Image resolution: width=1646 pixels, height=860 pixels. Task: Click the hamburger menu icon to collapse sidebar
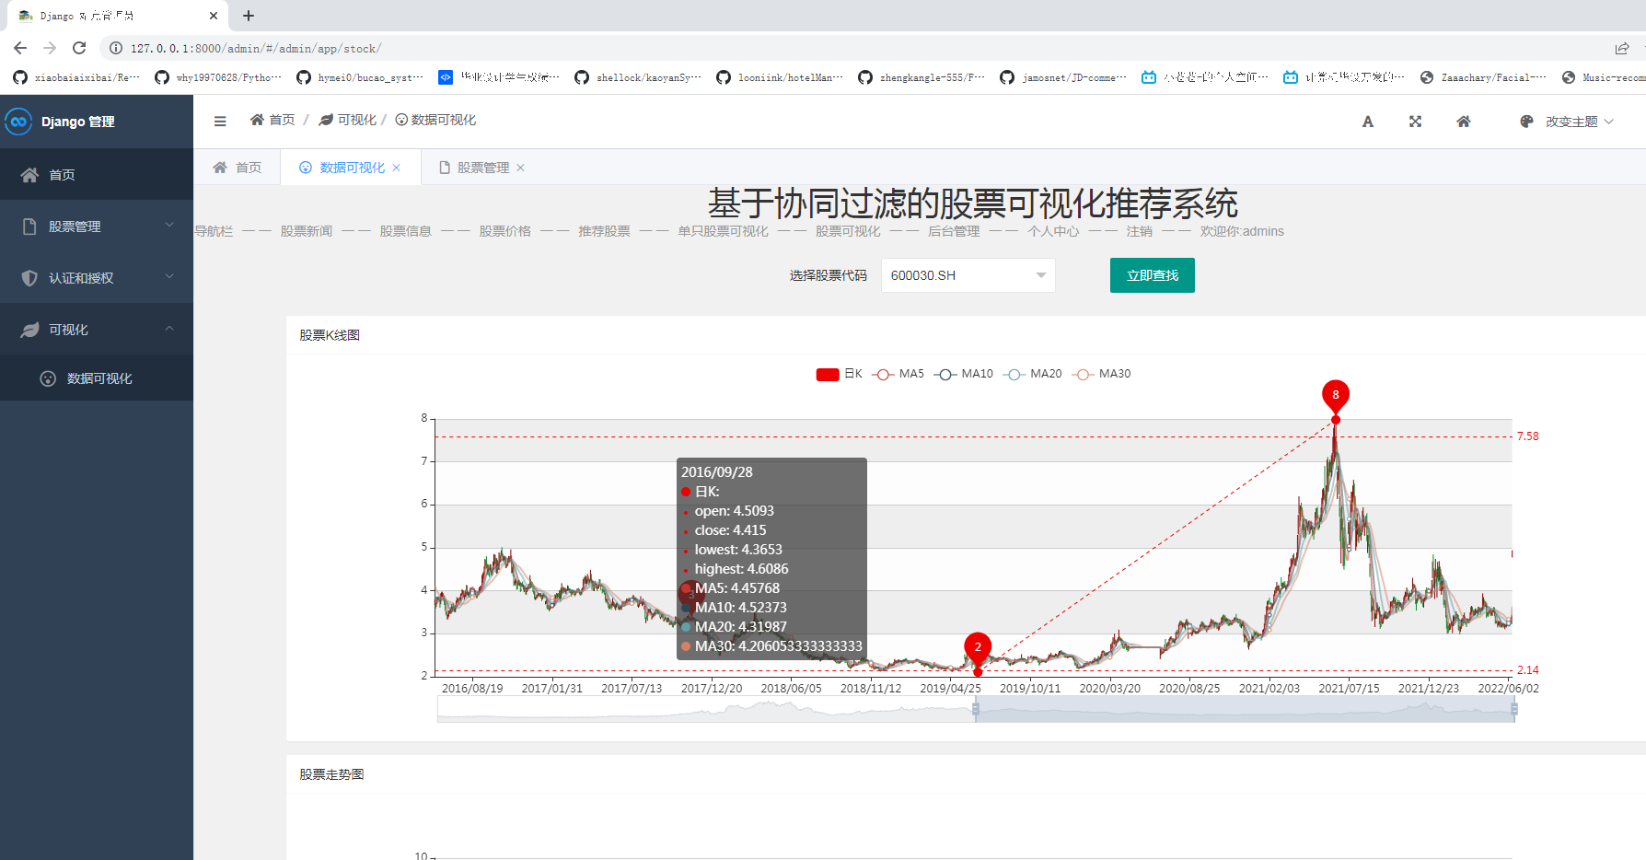(x=220, y=121)
